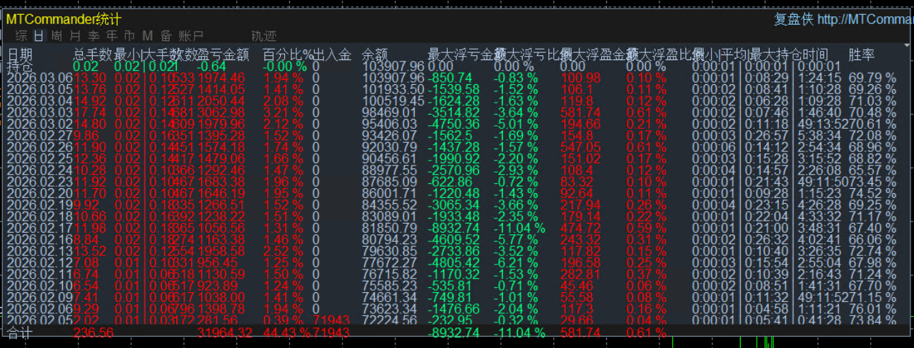Select the 2026.02.09 date row
Screen dimensions: 914x348
pos(40,297)
